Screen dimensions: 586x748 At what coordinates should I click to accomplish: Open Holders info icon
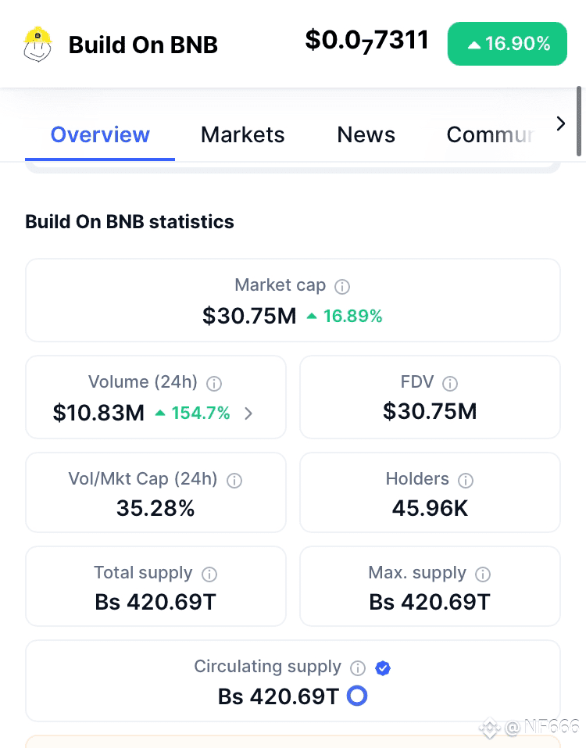point(466,480)
